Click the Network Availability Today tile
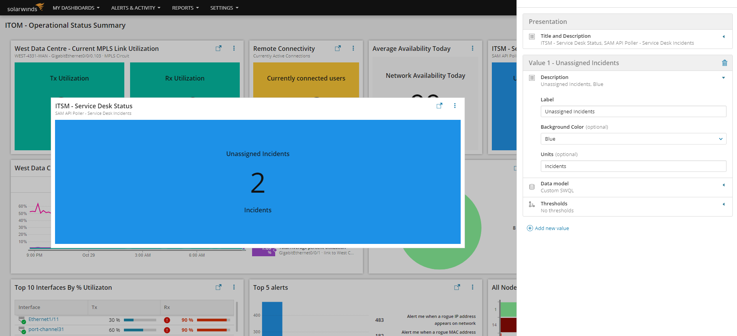Image resolution: width=737 pixels, height=336 pixels. tap(425, 77)
